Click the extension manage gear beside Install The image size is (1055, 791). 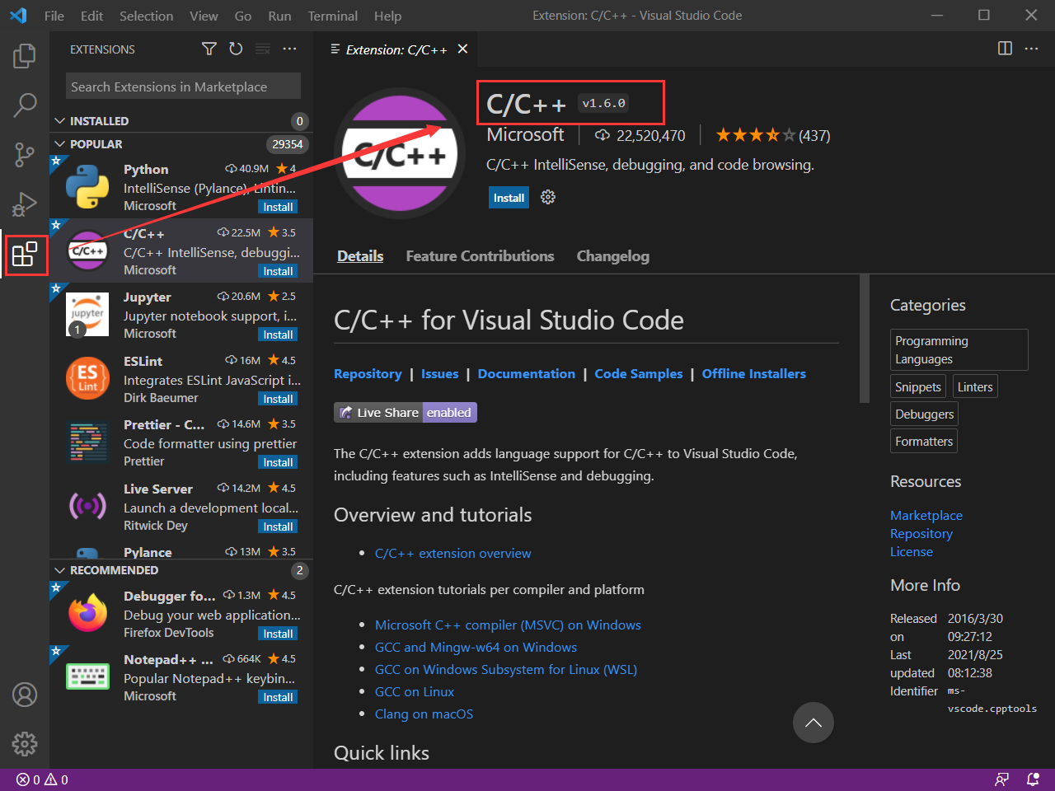(x=548, y=197)
